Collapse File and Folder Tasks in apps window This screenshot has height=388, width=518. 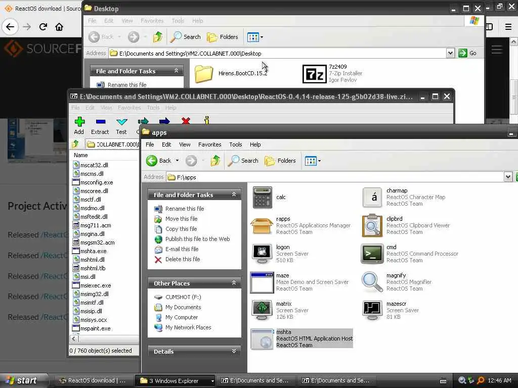pyautogui.click(x=234, y=195)
